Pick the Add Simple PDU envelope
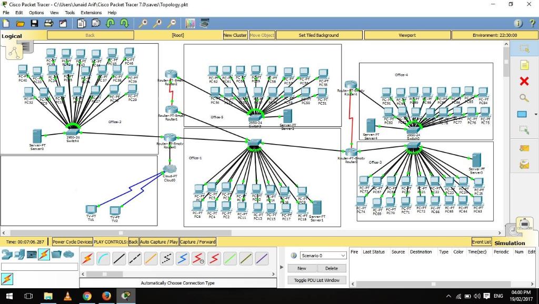Screen dimensions: 539x304 click(x=524, y=148)
